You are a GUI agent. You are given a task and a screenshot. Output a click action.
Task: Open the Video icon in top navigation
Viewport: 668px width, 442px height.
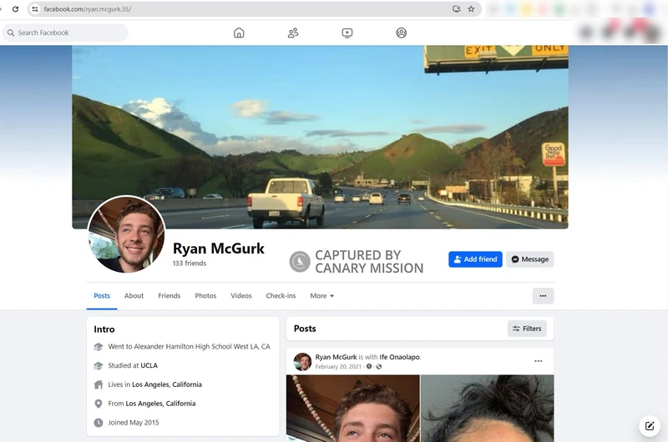point(347,33)
